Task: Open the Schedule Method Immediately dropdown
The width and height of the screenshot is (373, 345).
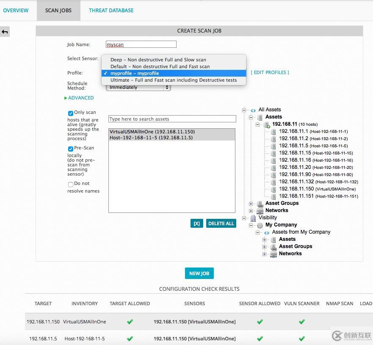Action: pos(138,88)
